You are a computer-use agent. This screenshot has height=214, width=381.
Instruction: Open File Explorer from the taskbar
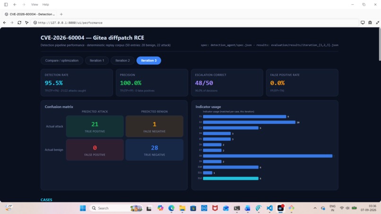click(182, 208)
